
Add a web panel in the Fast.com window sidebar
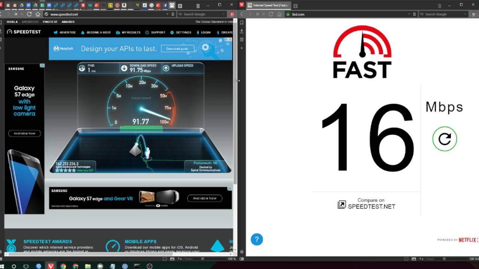click(242, 48)
